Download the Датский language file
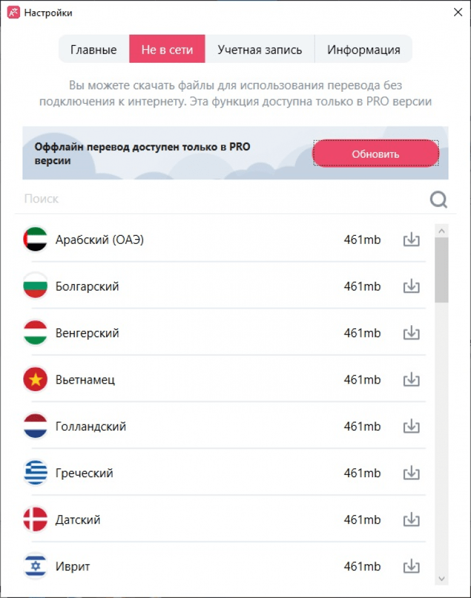 tap(411, 519)
